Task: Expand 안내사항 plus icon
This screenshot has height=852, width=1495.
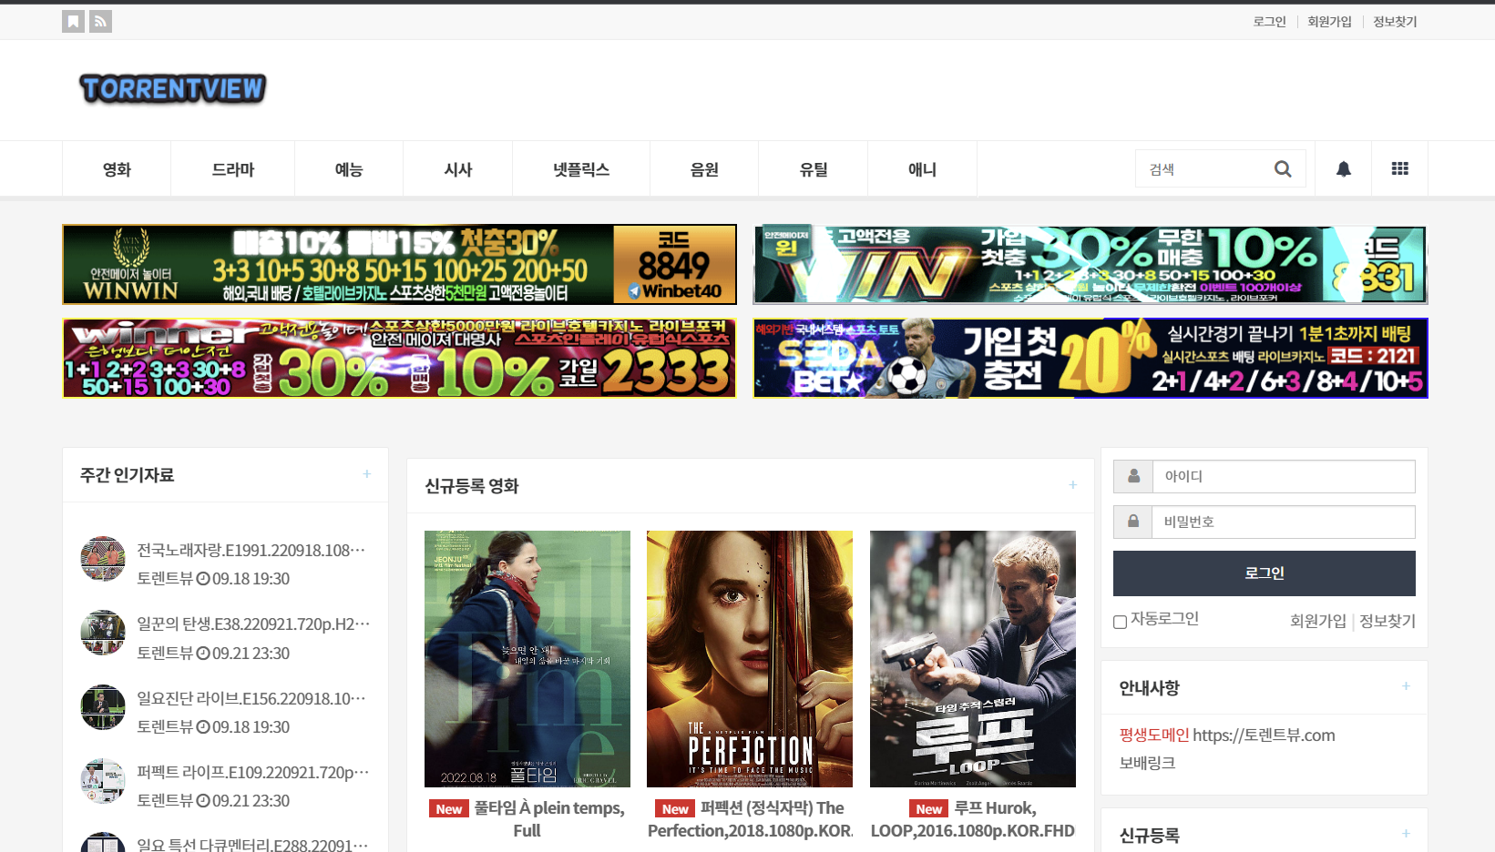Action: 1406,686
